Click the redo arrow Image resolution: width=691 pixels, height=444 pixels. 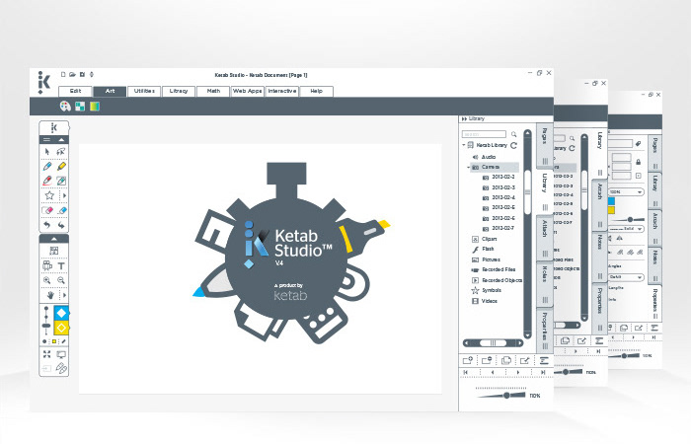(x=61, y=225)
